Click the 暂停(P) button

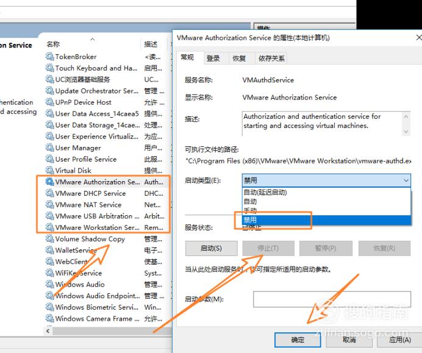click(x=326, y=248)
